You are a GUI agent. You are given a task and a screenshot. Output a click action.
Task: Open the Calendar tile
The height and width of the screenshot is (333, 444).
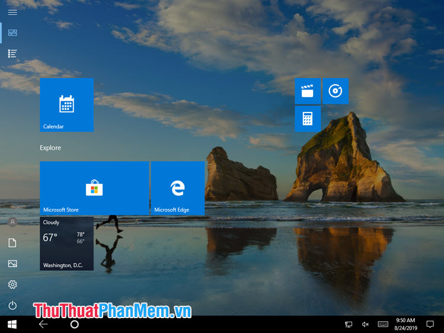point(67,105)
